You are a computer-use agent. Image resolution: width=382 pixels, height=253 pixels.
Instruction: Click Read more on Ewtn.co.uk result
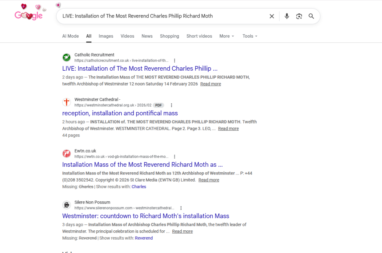pyautogui.click(x=209, y=180)
